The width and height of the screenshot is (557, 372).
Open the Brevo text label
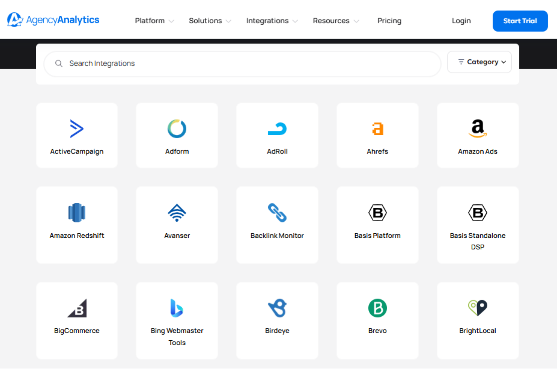[x=377, y=331]
